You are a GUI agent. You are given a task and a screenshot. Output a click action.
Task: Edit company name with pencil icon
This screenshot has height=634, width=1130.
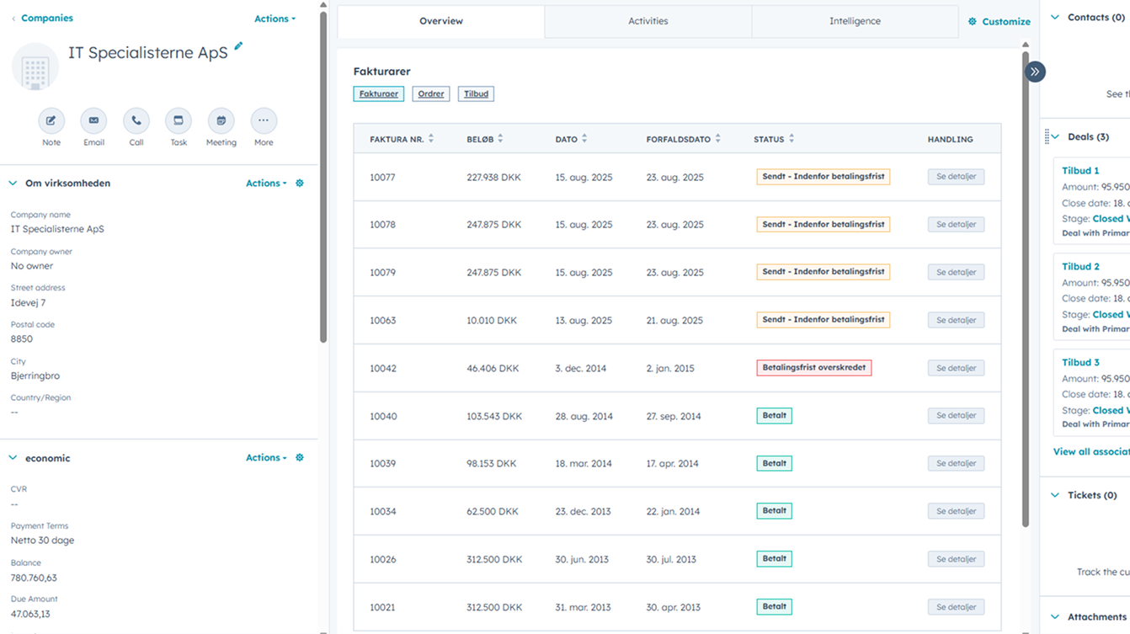point(238,46)
